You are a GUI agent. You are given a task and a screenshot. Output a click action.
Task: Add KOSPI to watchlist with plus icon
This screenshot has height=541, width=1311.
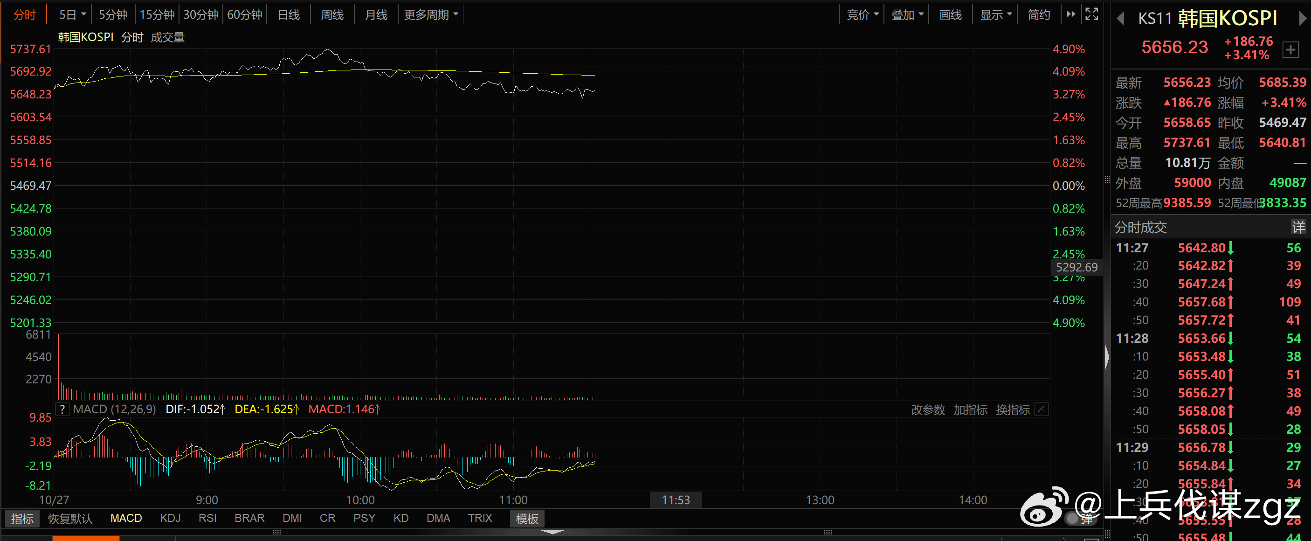click(x=1290, y=49)
